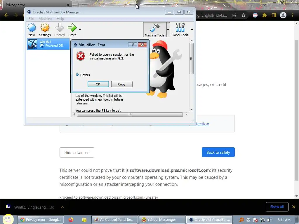Expand the Global Tools dropdown arrow
The width and height of the screenshot is (299, 224).
click(192, 30)
